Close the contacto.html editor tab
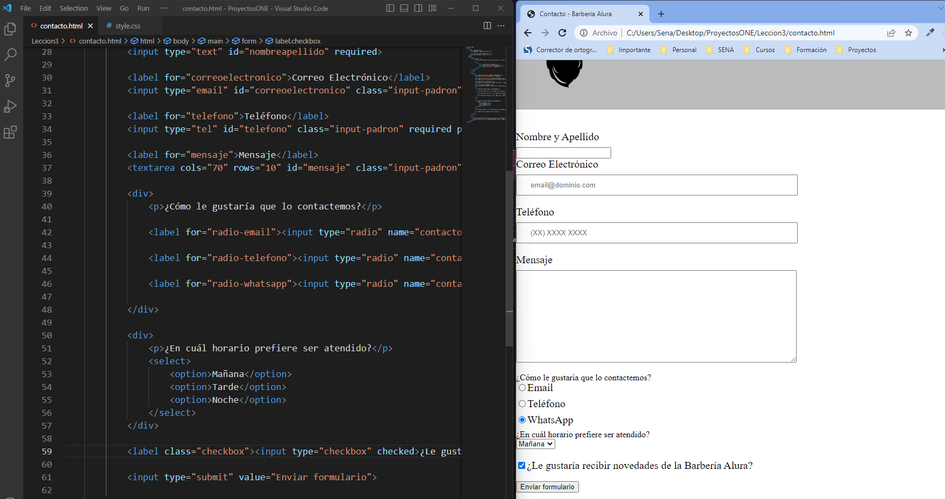Image resolution: width=945 pixels, height=499 pixels. 90,26
